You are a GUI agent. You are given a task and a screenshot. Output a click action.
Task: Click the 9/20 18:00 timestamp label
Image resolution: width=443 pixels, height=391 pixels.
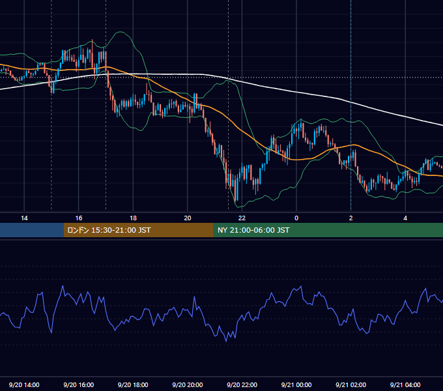click(x=133, y=384)
